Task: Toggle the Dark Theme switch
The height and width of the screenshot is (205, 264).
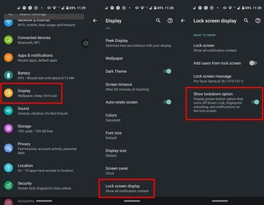Action: pos(168,71)
